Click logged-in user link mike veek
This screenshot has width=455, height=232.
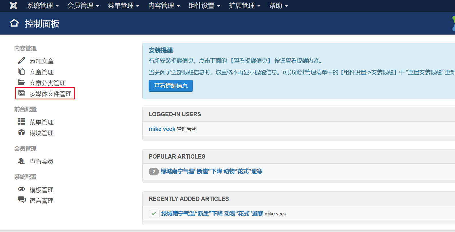click(162, 129)
